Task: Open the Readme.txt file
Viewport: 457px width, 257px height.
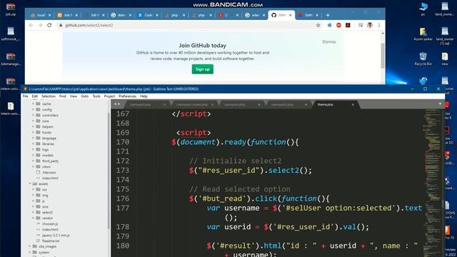Action: tap(51, 241)
